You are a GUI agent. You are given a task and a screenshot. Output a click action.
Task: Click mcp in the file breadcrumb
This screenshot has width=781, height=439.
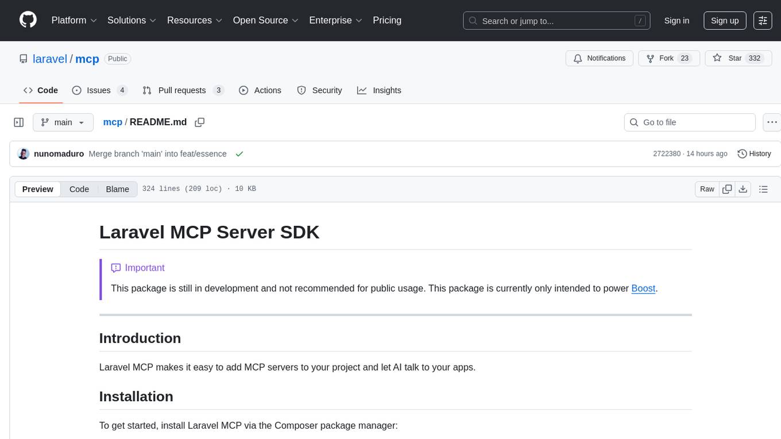(x=113, y=122)
